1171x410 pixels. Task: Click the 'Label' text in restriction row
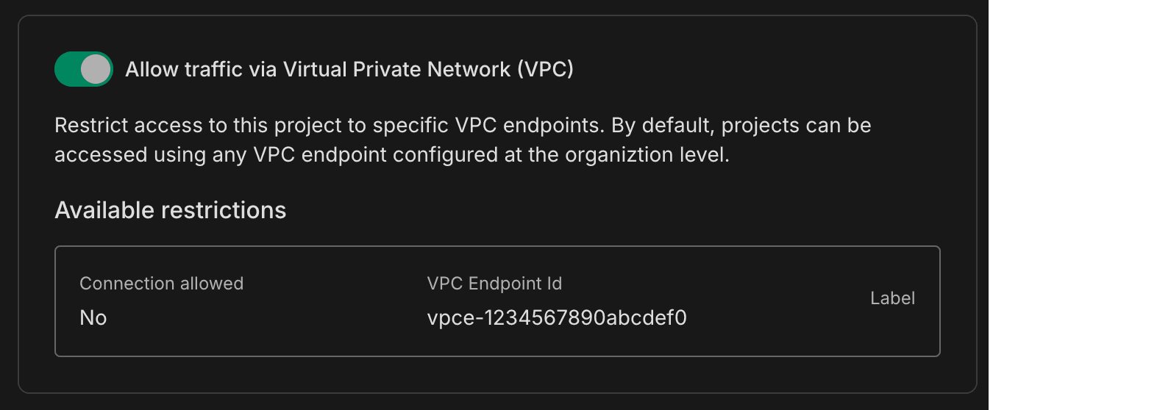(892, 298)
